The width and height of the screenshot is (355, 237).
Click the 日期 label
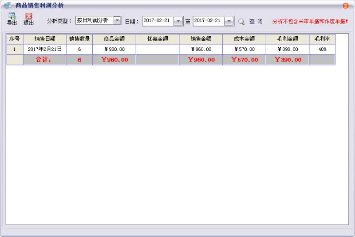[132, 22]
